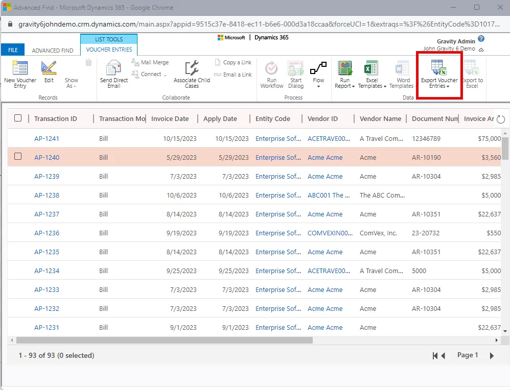Open the AP-1241 transaction link
This screenshot has height=390, width=510.
[x=47, y=138]
